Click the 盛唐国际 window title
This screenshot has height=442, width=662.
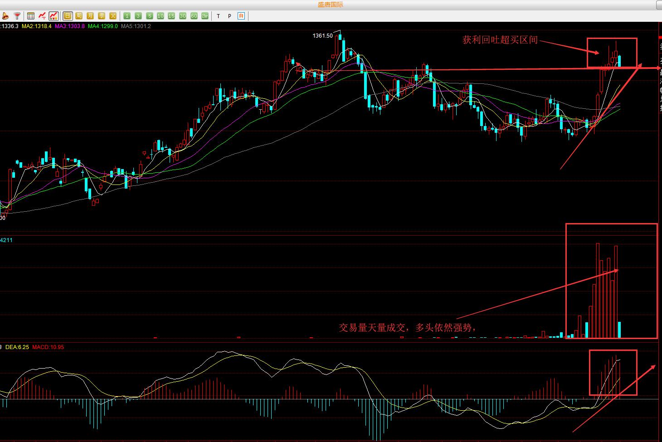pyautogui.click(x=331, y=5)
